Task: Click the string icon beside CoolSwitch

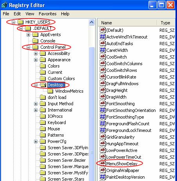Action: [103, 57]
